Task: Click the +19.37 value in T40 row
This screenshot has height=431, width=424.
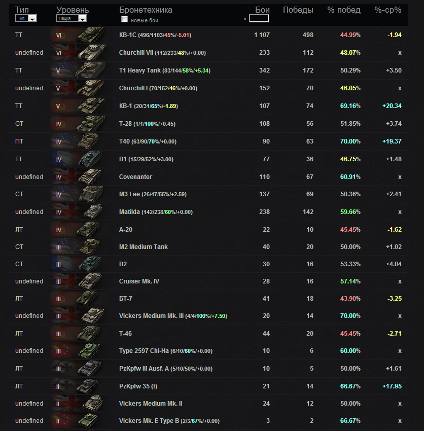Action: [x=392, y=141]
